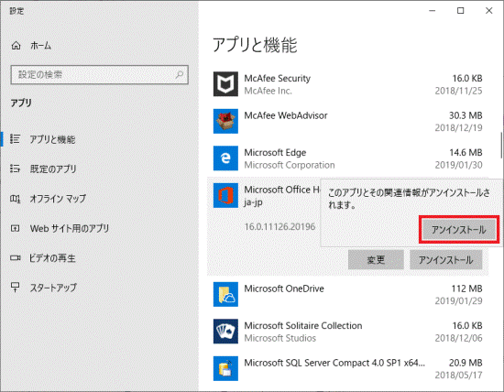This screenshot has height=392, width=504.
Task: Click the アプリと機能 list icon
Action: tap(15, 139)
